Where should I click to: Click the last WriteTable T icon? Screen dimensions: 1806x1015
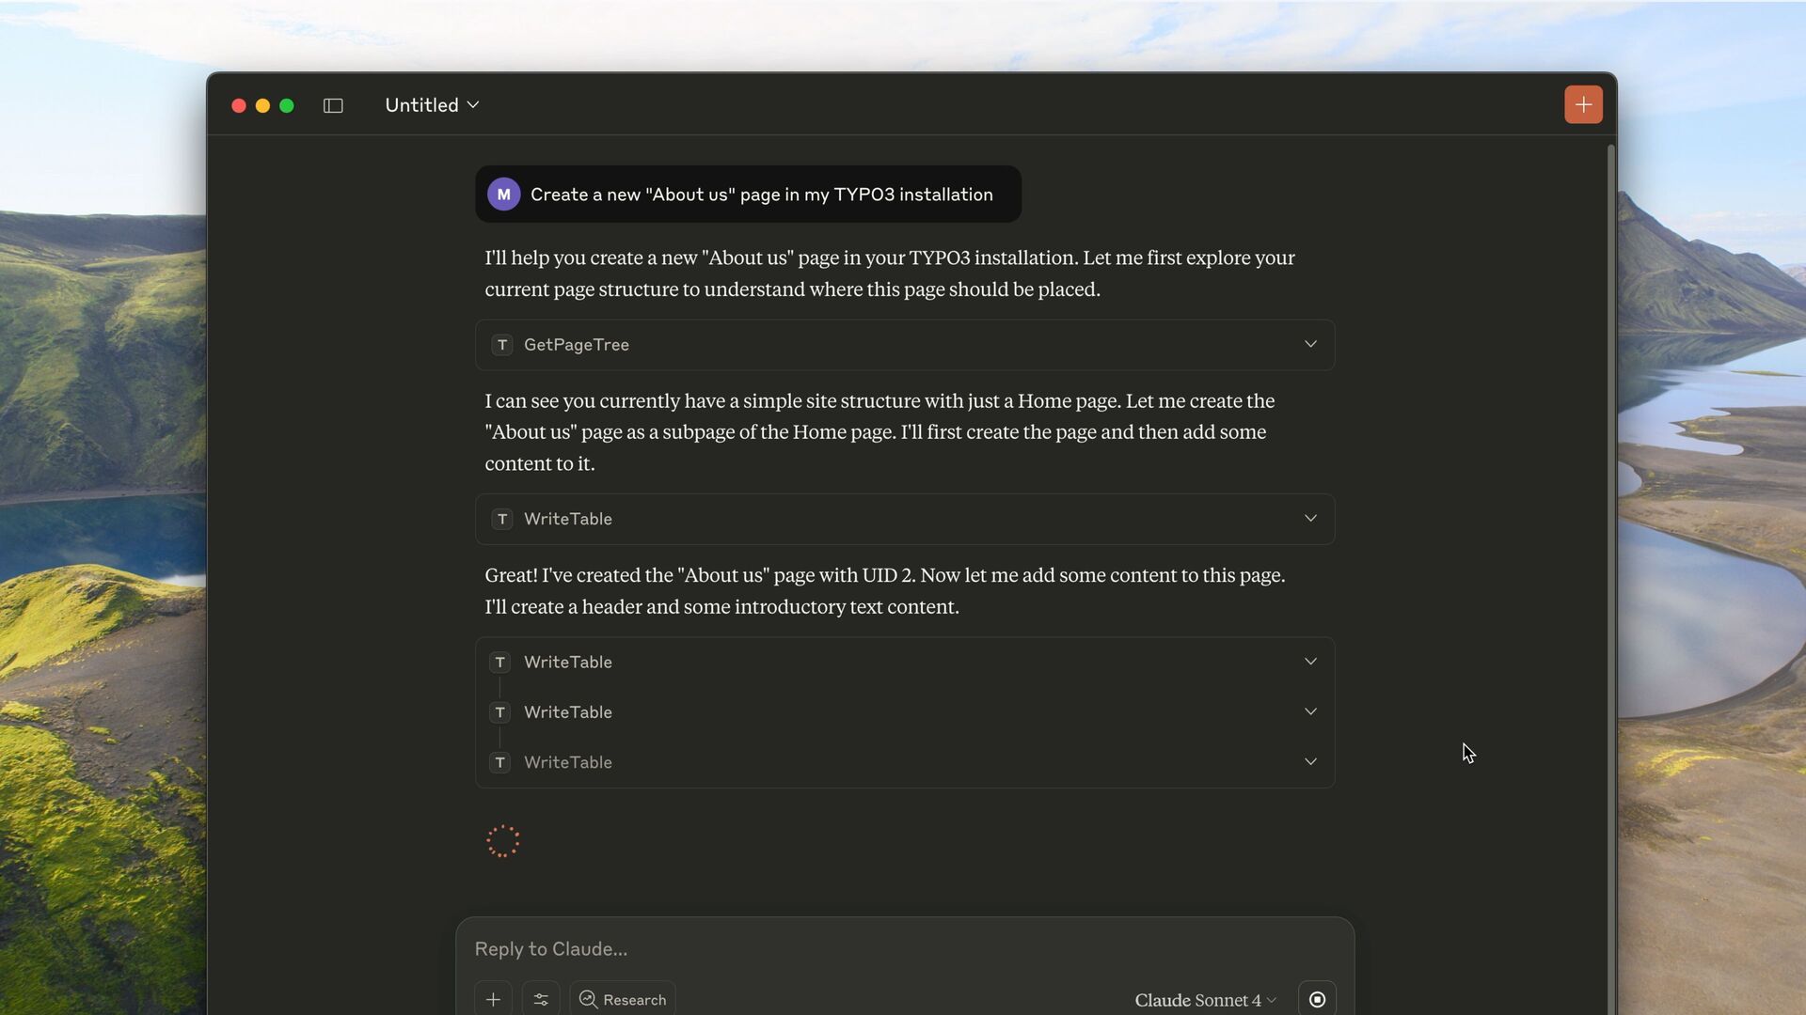click(x=500, y=762)
